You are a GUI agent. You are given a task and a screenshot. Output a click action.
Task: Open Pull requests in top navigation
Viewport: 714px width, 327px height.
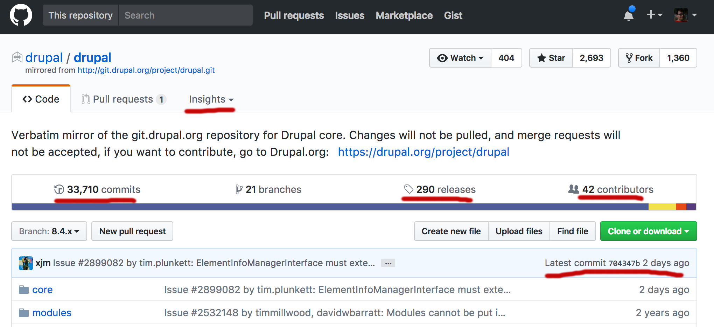click(x=294, y=15)
